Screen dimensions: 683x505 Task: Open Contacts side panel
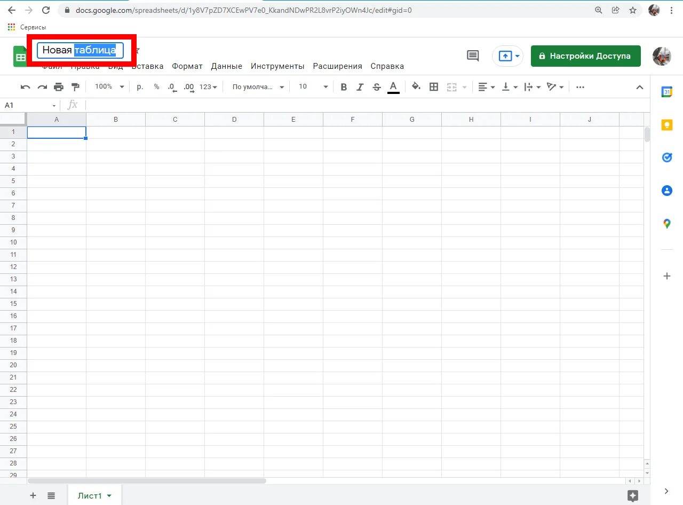[667, 191]
